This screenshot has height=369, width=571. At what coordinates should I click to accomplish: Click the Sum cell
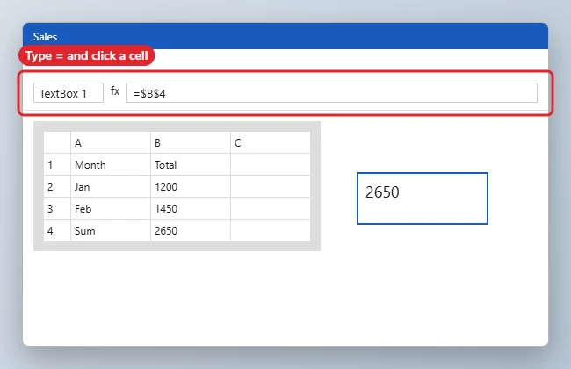tap(111, 230)
